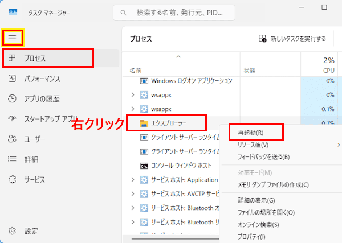Expand the first wsappx process row
The width and height of the screenshot is (342, 243).
(x=133, y=94)
